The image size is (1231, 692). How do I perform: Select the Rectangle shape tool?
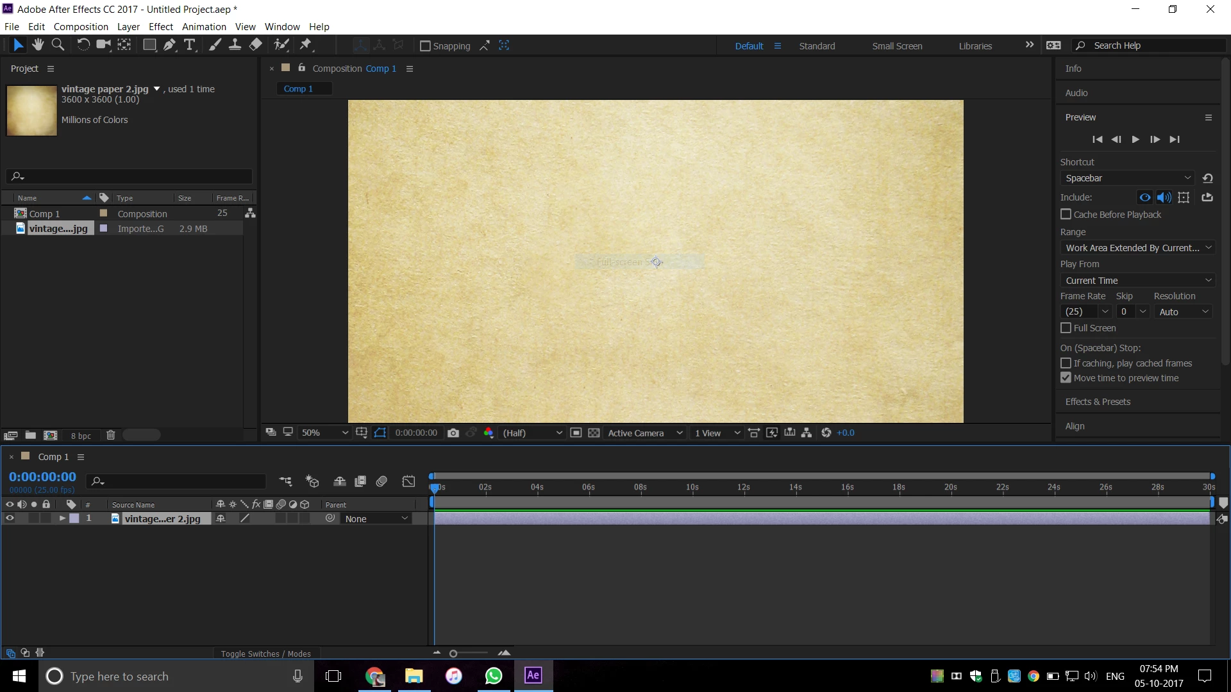[x=149, y=45]
